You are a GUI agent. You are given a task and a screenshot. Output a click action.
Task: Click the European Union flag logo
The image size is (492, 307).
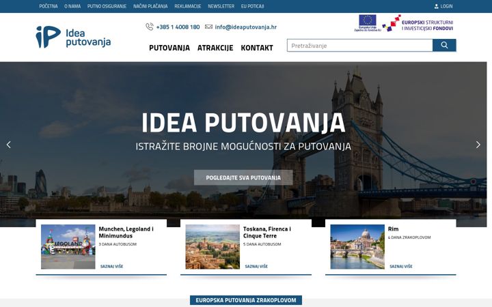pyautogui.click(x=368, y=23)
